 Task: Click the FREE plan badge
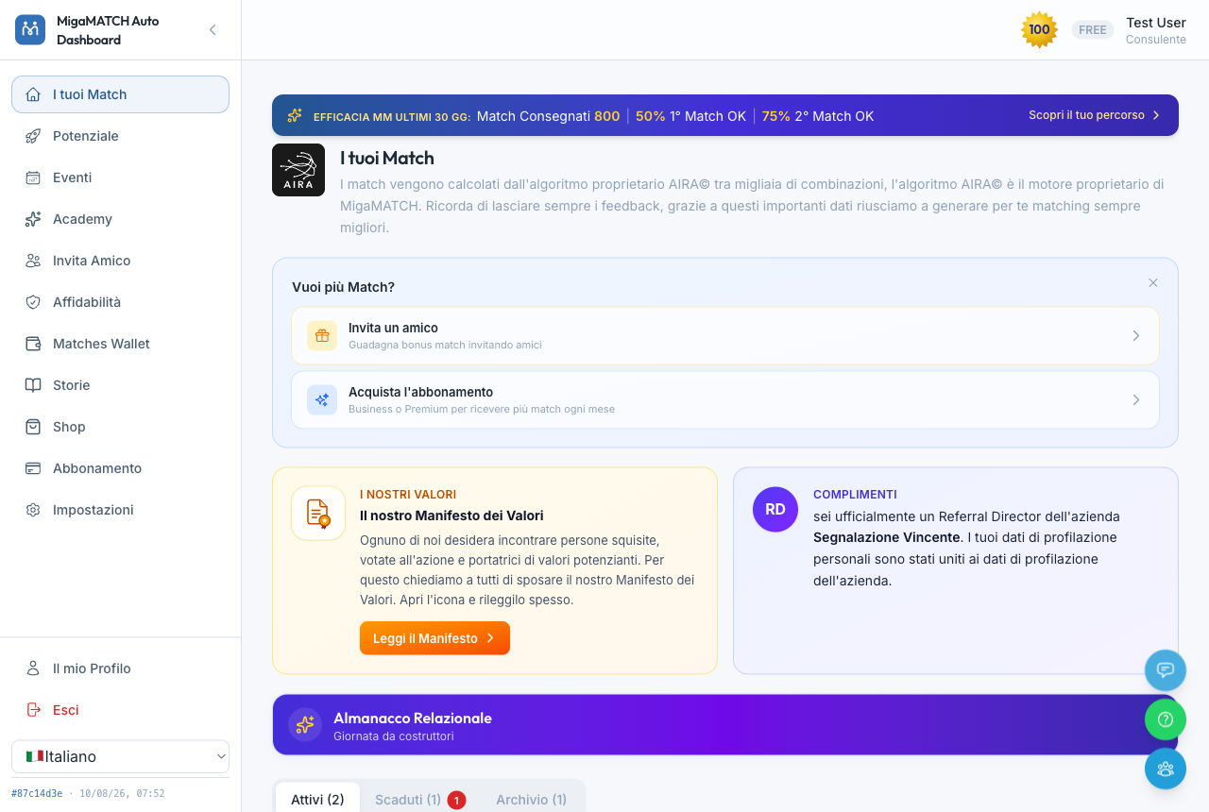[1093, 30]
